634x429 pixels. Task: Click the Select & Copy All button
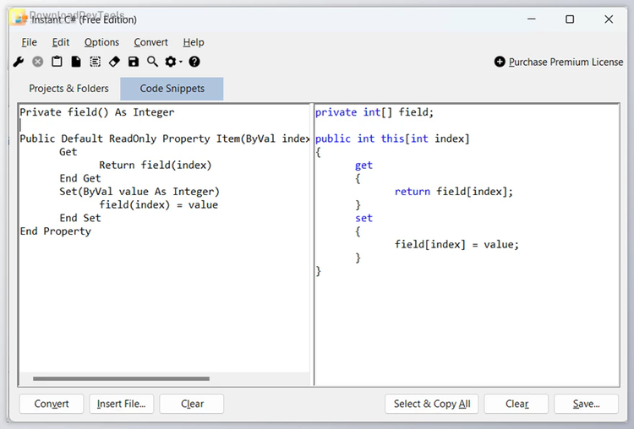431,404
